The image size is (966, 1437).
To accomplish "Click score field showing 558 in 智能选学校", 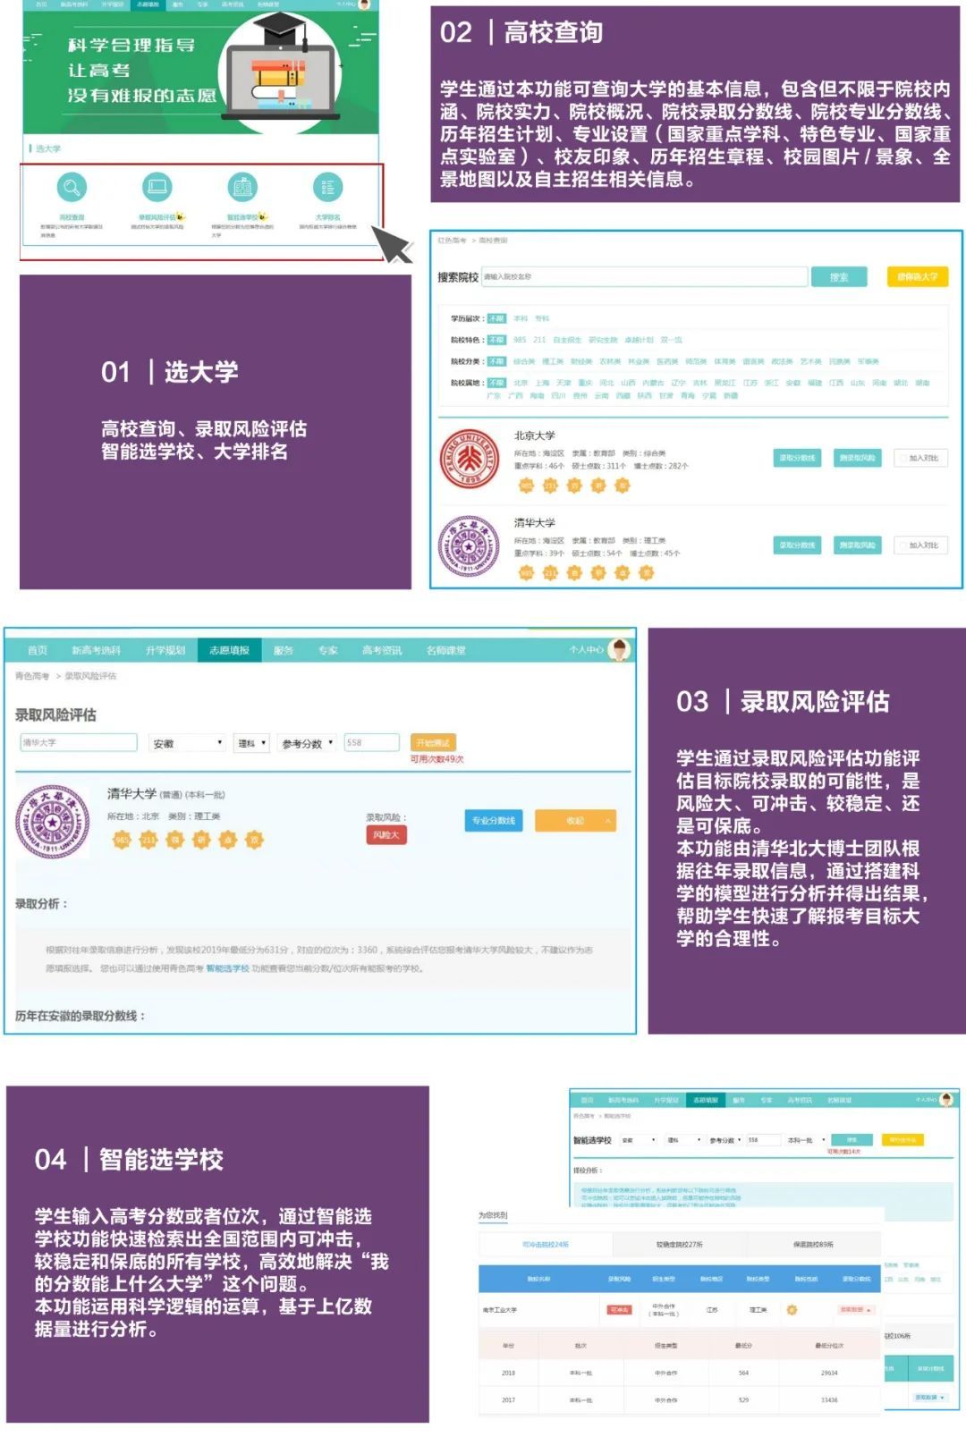I will pyautogui.click(x=763, y=1140).
